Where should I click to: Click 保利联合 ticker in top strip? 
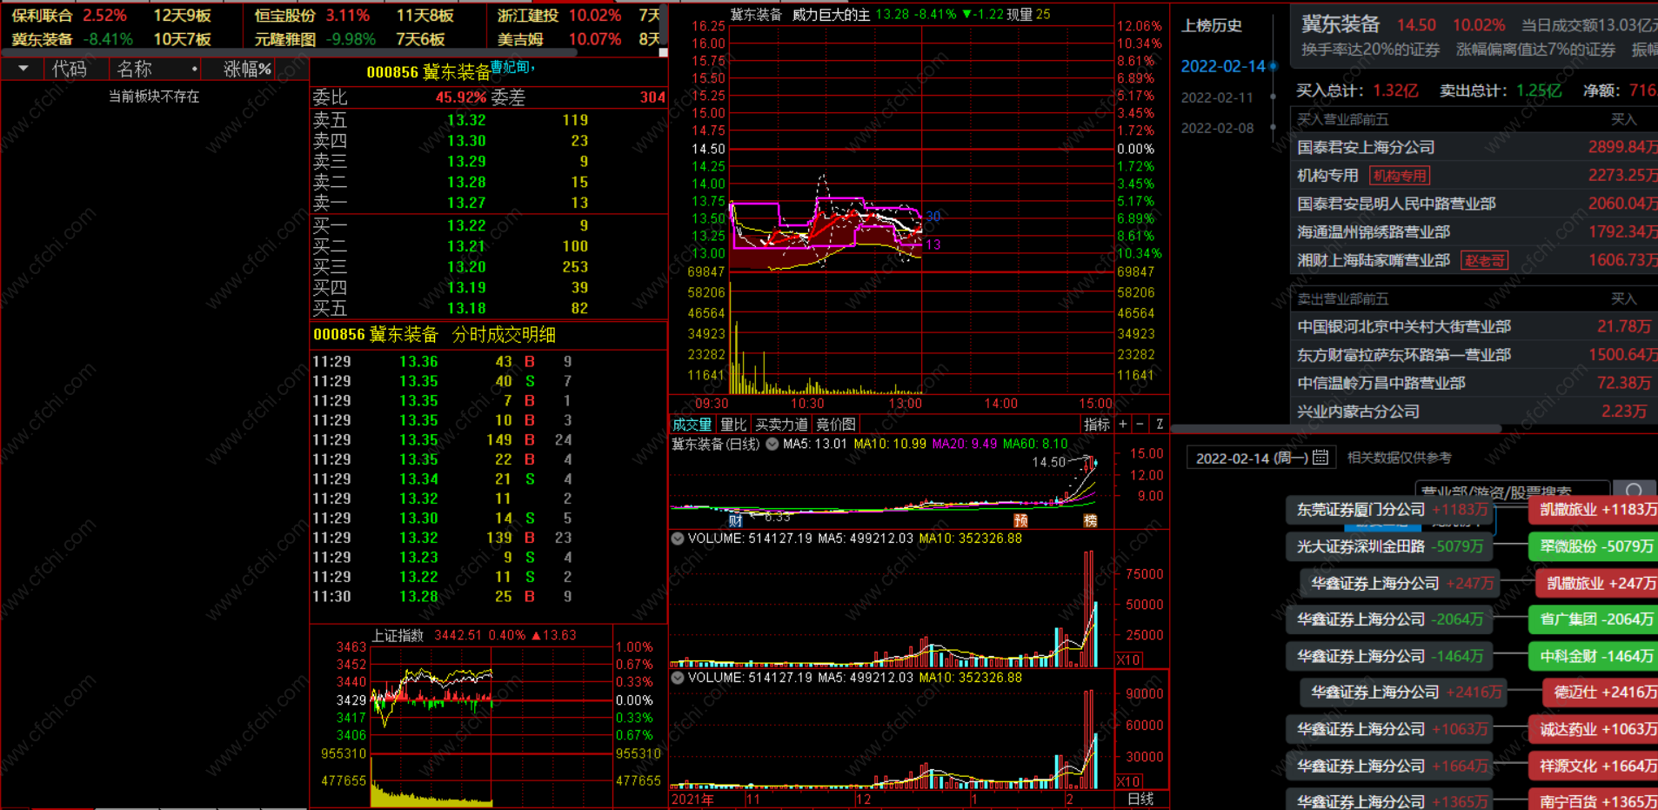(x=42, y=16)
